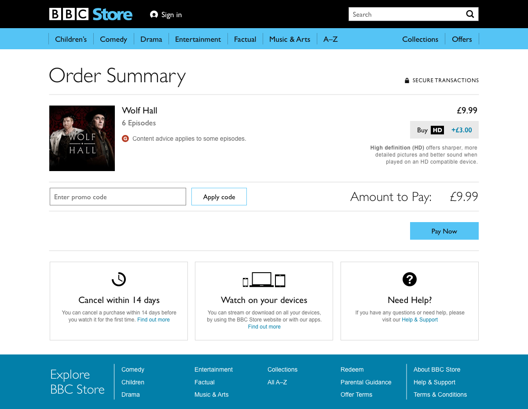Click the Sign in user icon
528x409 pixels.
coord(154,15)
